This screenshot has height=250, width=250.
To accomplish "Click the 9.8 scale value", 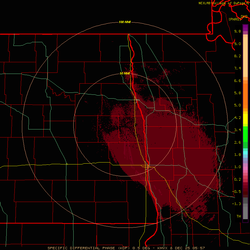I will pyautogui.click(x=237, y=31).
